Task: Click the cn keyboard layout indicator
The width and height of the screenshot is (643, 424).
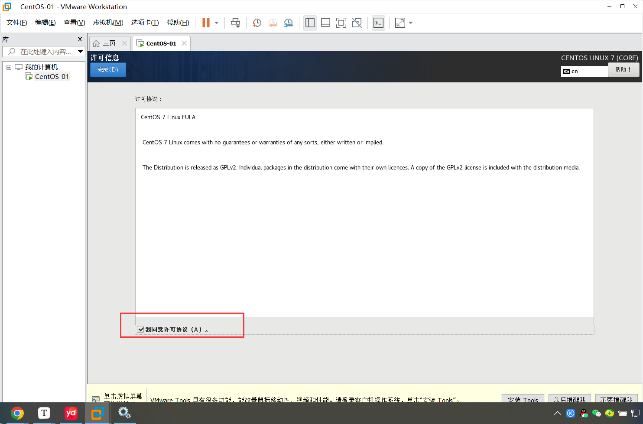Action: tap(585, 72)
